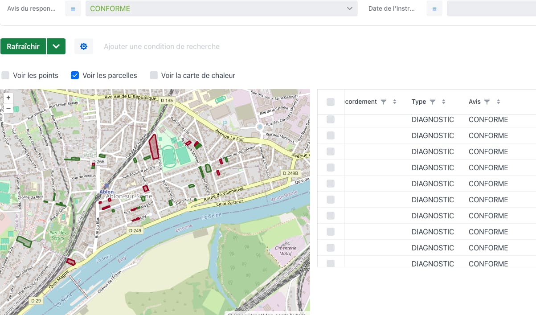Zoom in on the map
Image resolution: width=536 pixels, height=315 pixels.
click(x=8, y=98)
